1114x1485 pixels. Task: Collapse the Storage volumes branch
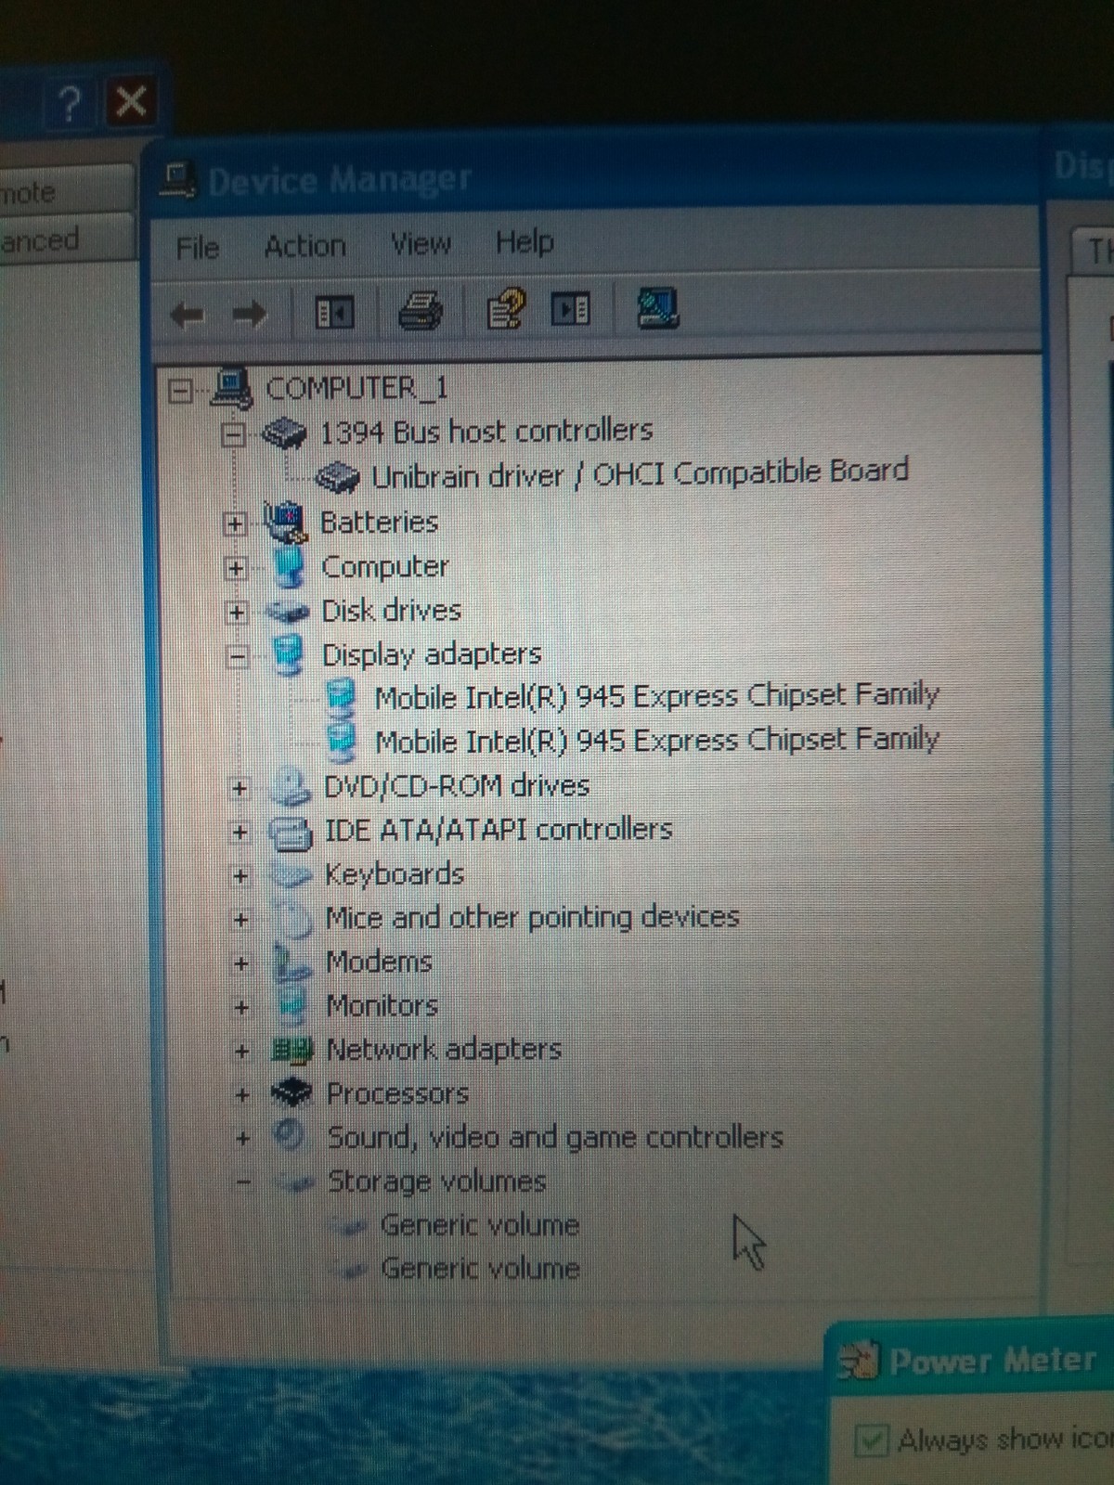[243, 1182]
